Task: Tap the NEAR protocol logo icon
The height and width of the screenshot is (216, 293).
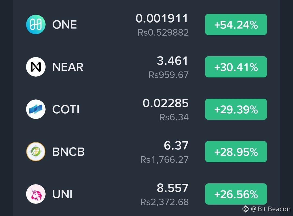Action: (36, 67)
